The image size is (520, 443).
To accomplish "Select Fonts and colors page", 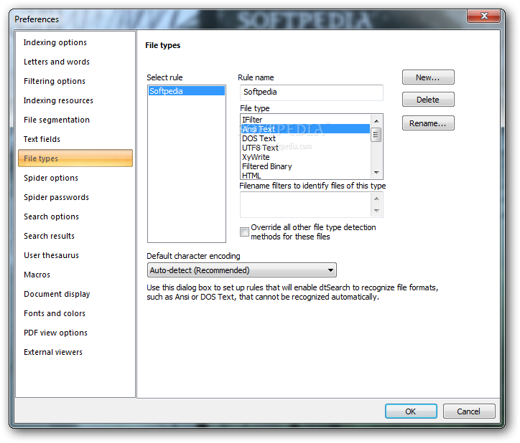I will pyautogui.click(x=55, y=313).
